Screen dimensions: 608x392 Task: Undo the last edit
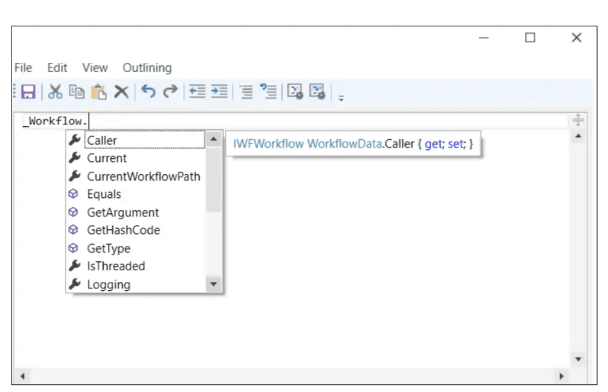[x=147, y=92]
